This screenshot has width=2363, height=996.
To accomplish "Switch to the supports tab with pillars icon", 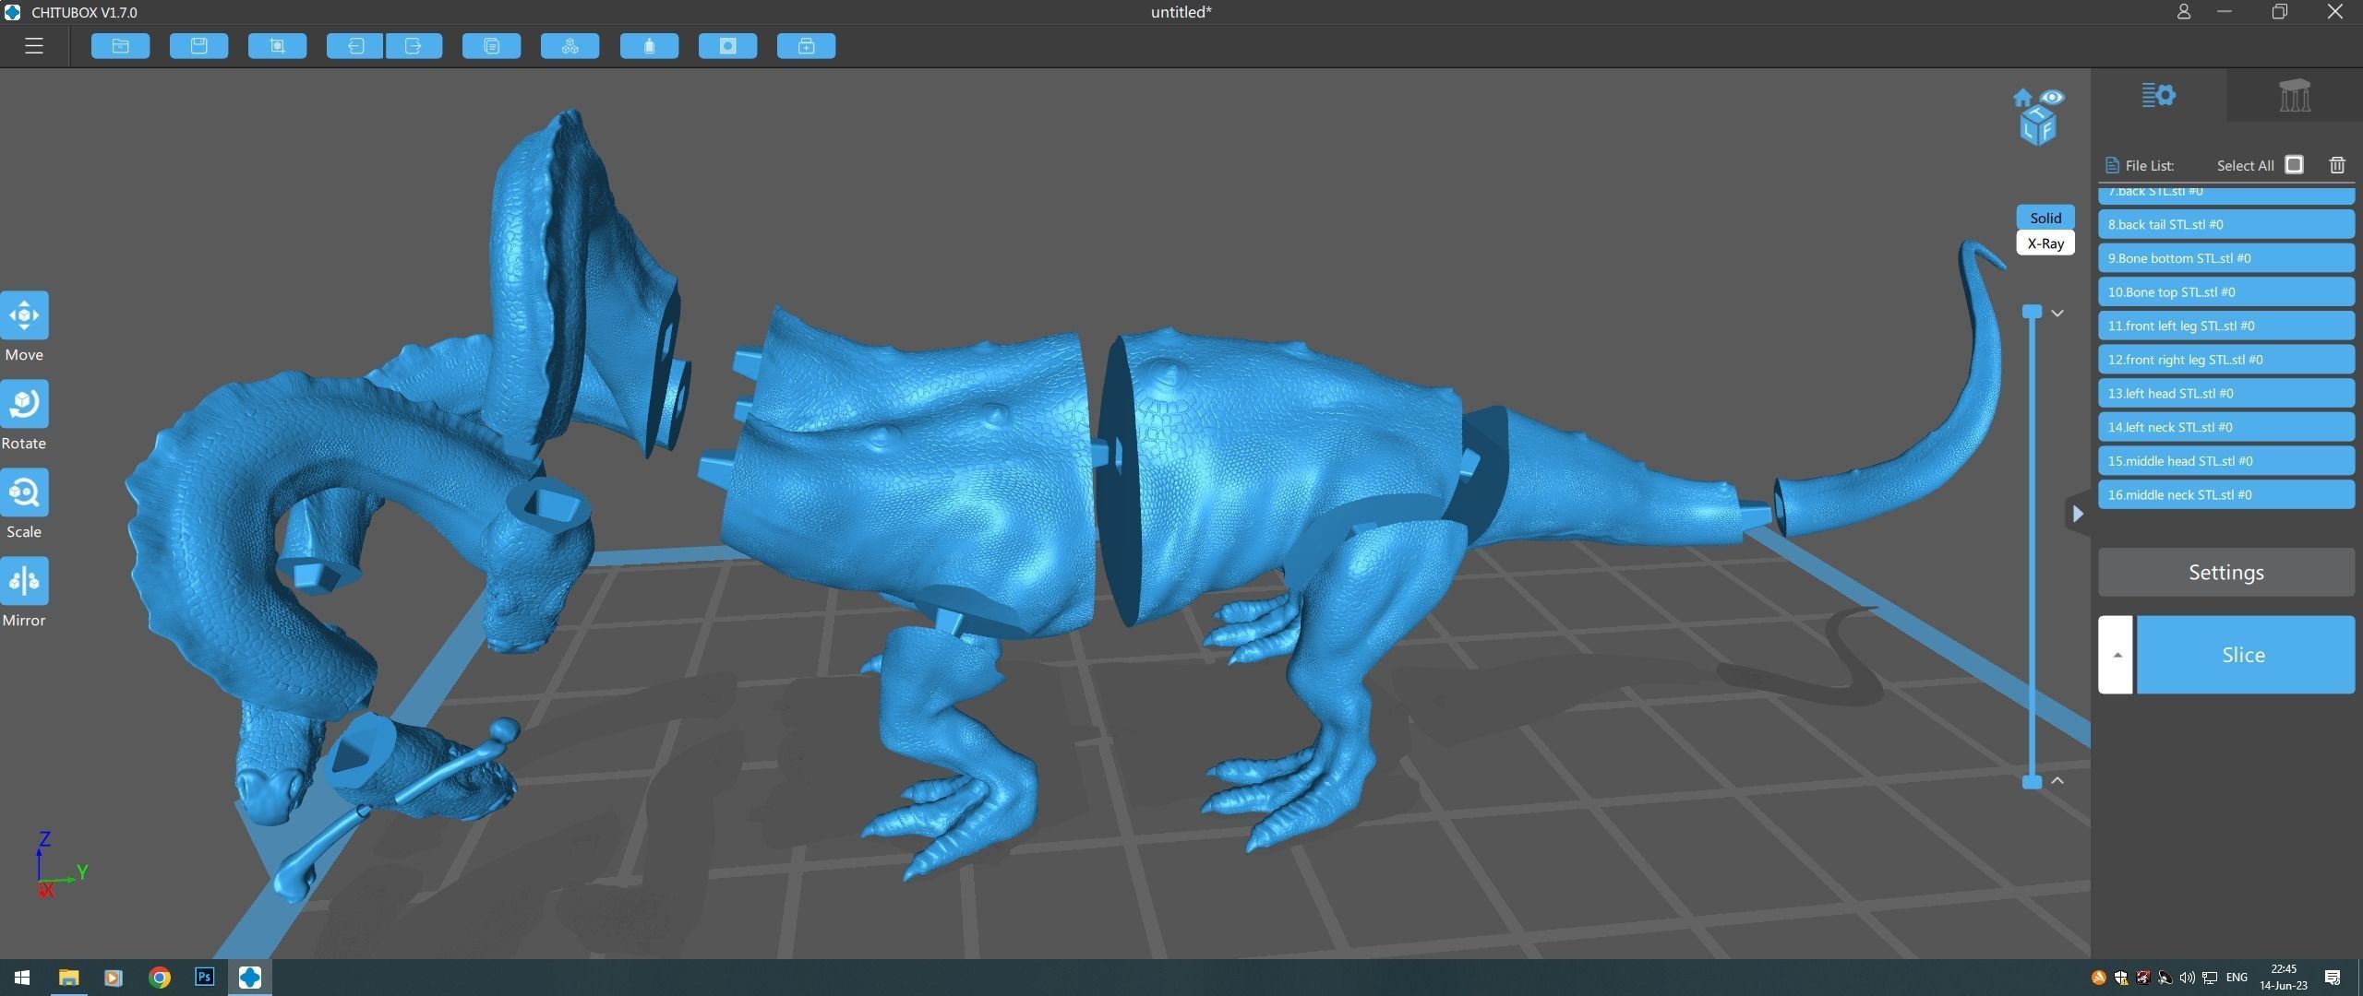I will 2295,95.
